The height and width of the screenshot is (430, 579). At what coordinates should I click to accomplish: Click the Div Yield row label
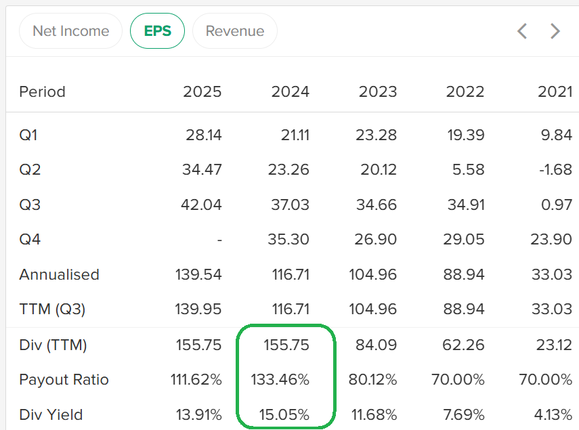(51, 415)
